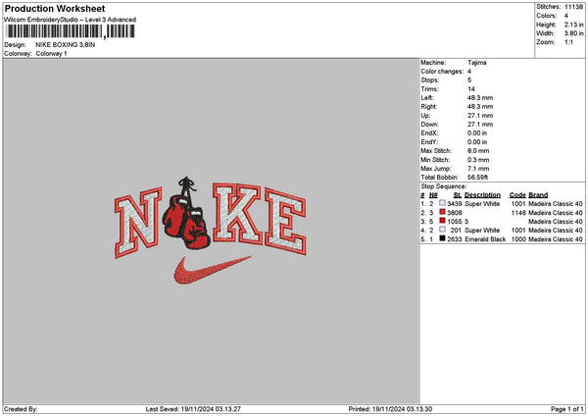Click the red swoosh in the design preview
588x416 pixels.
213,271
